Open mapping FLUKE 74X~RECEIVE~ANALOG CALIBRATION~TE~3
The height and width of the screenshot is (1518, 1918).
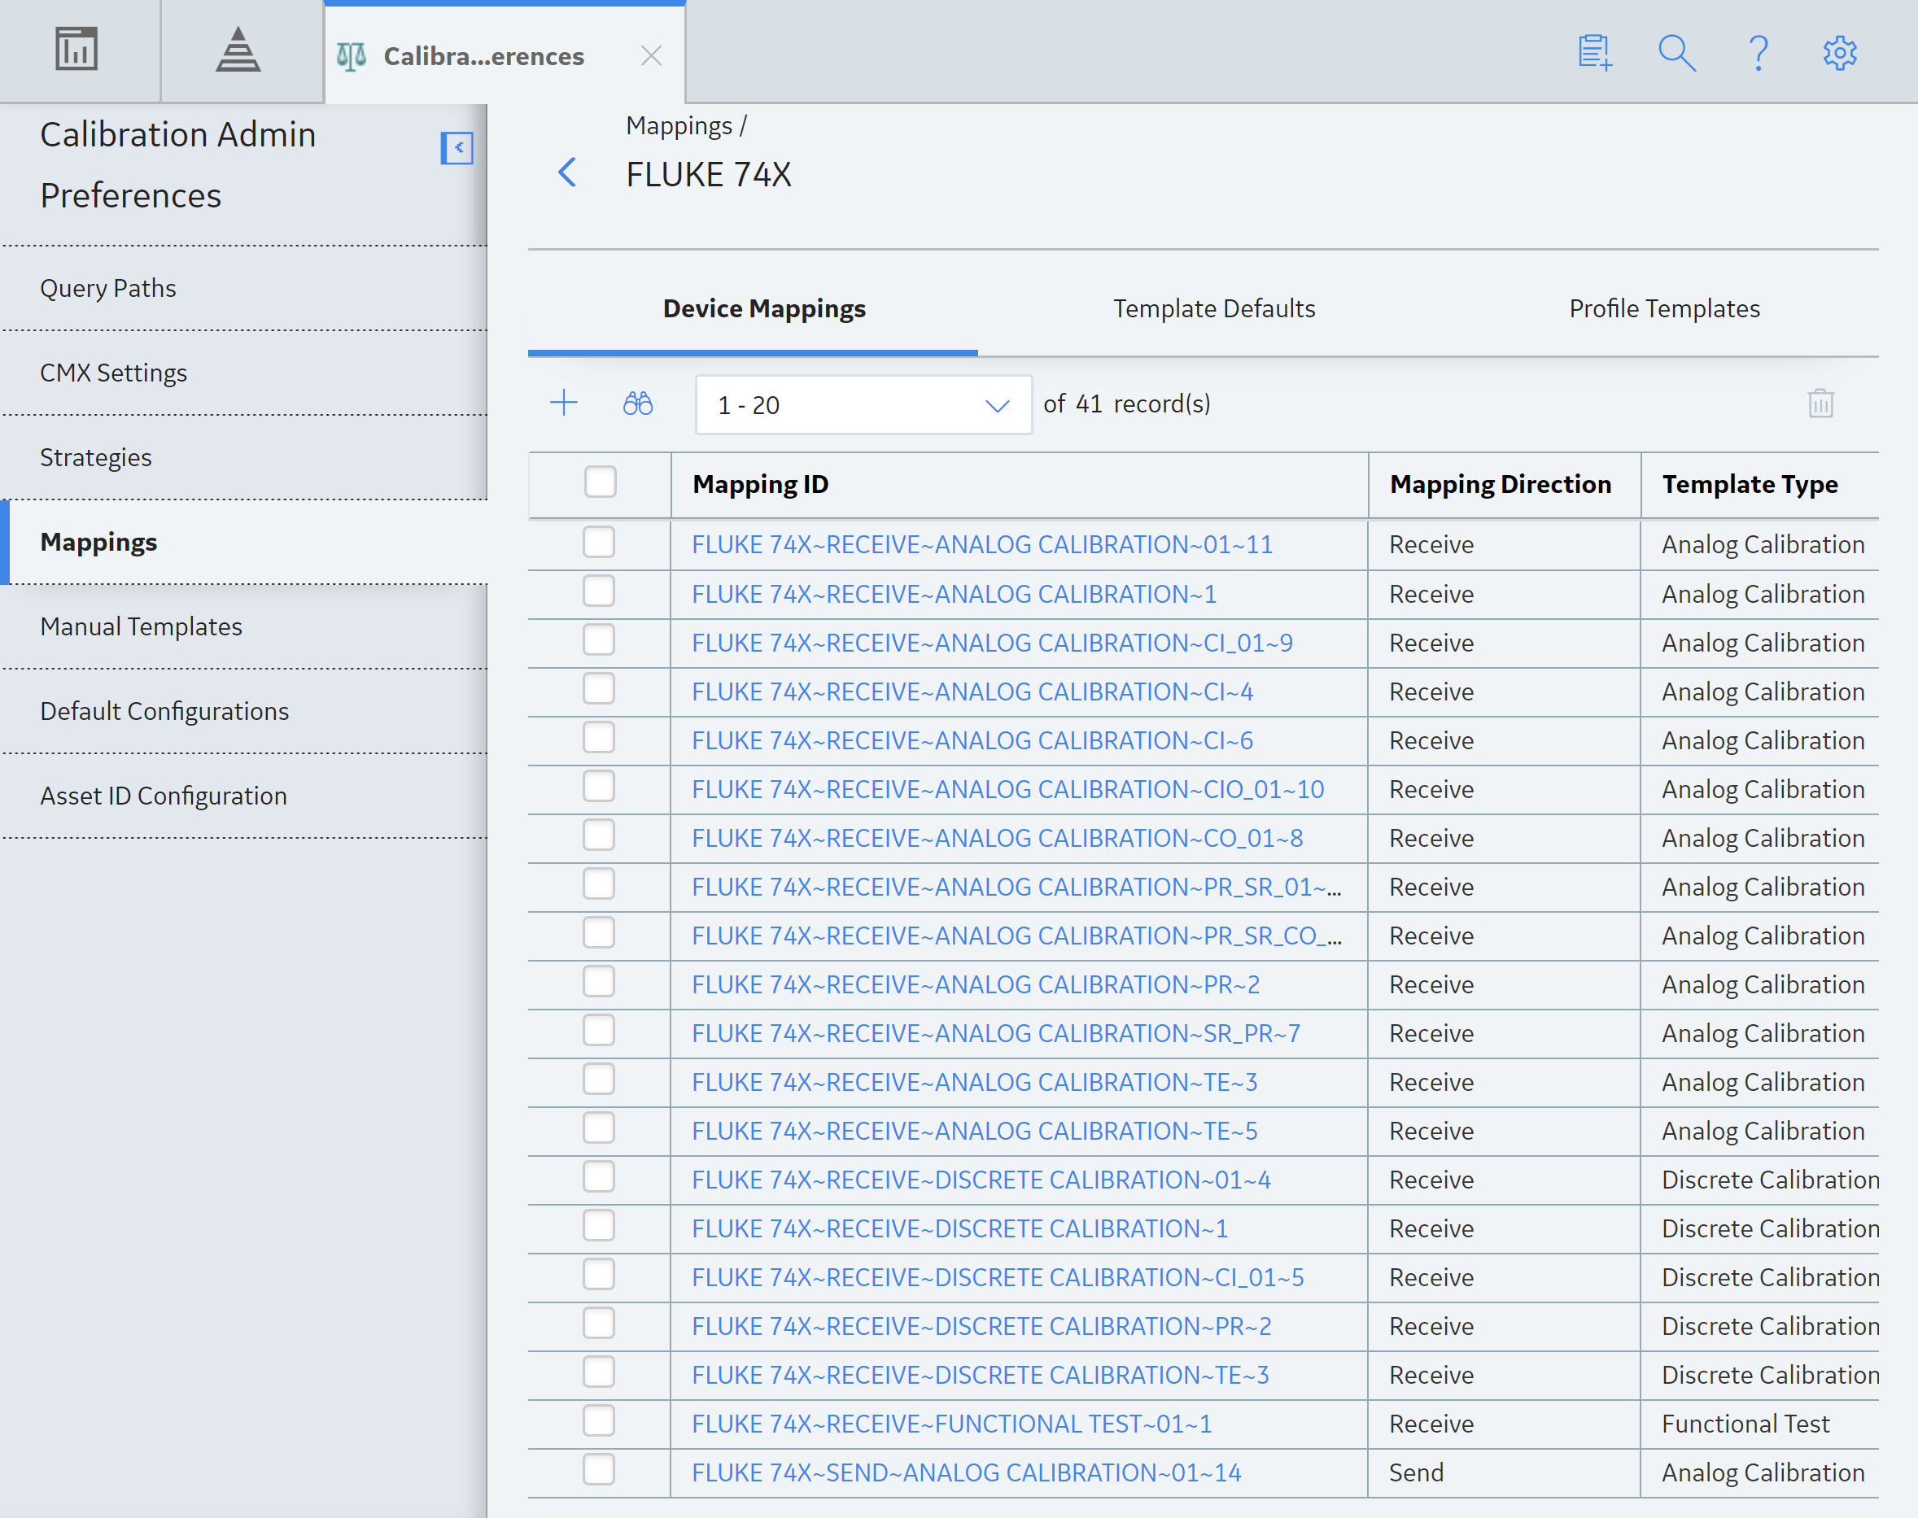coord(975,1083)
